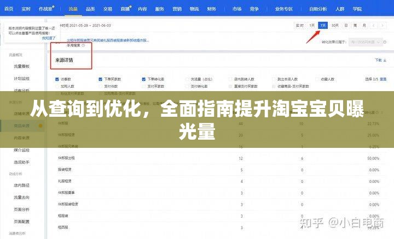394x239 pixels.
Task: Switch to the 竞争 navigation tab
Action: point(254,9)
